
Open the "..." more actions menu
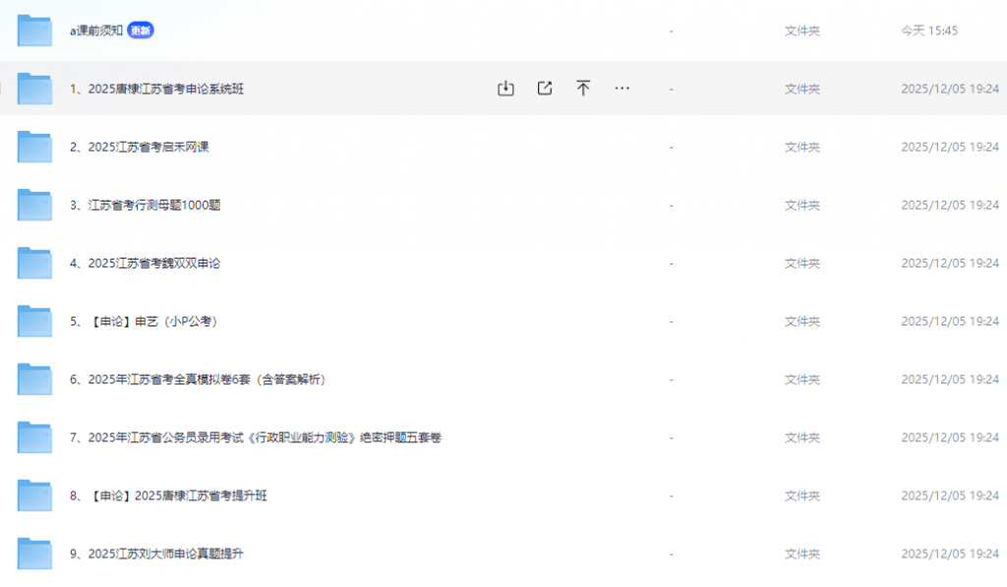point(622,88)
